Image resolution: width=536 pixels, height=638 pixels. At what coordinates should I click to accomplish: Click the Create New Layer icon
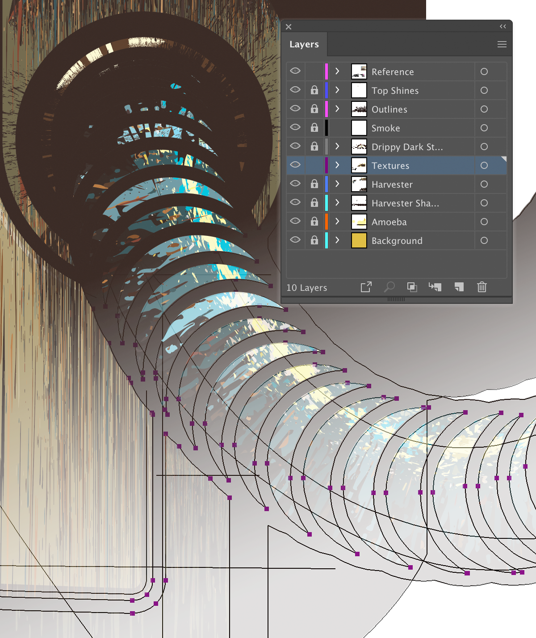coord(459,287)
